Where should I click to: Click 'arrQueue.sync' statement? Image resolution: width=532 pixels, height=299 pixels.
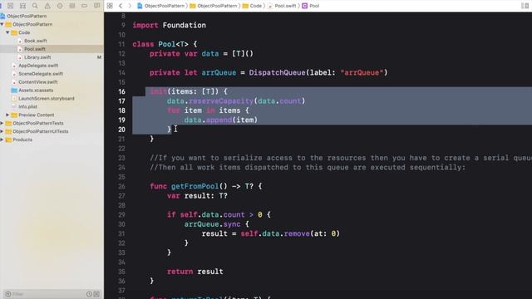212,224
